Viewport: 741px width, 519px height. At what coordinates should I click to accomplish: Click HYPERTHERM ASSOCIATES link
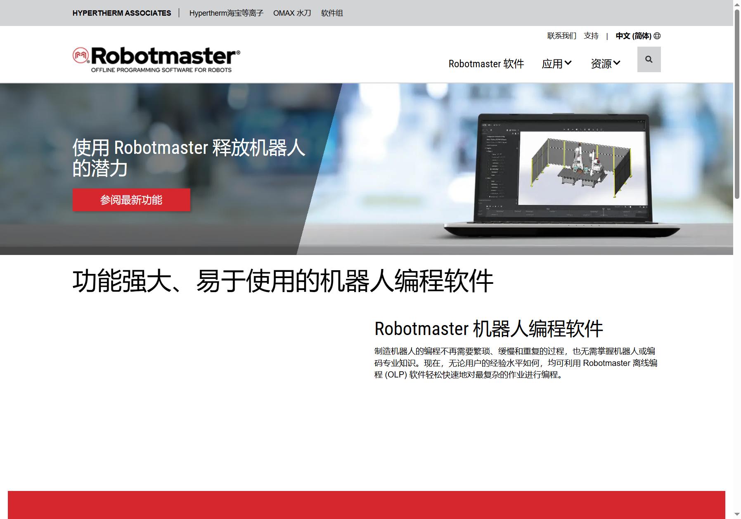122,13
